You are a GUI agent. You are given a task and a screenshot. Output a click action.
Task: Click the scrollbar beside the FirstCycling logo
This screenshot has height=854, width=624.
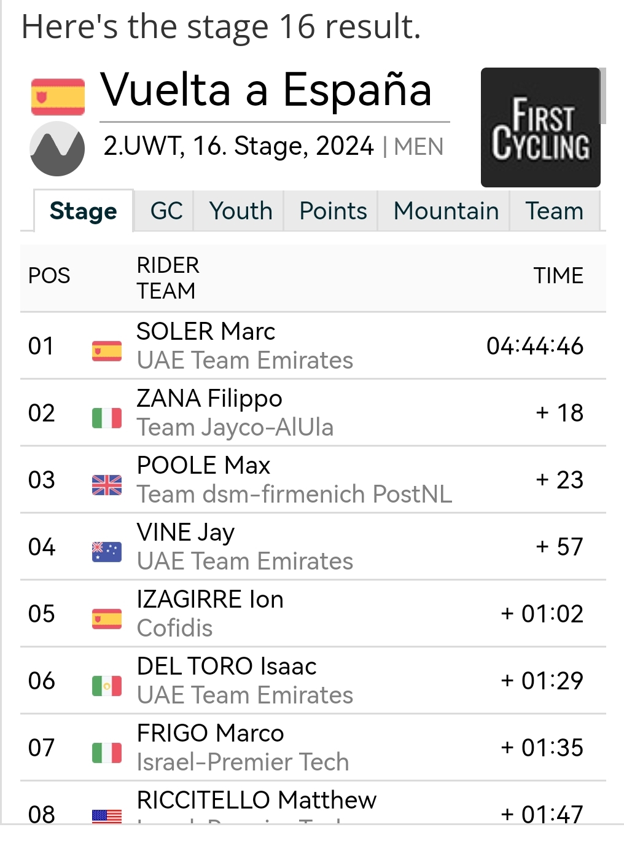[603, 96]
